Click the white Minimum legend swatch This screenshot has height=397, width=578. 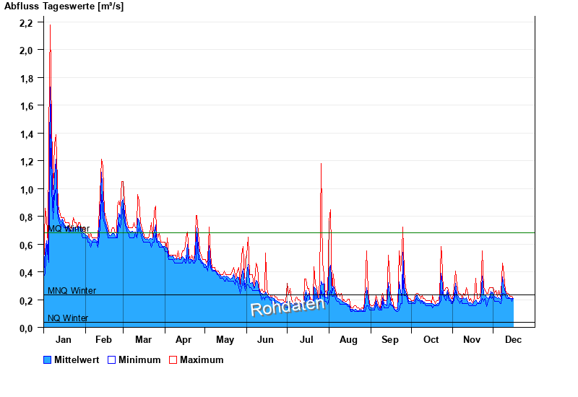pyautogui.click(x=111, y=359)
